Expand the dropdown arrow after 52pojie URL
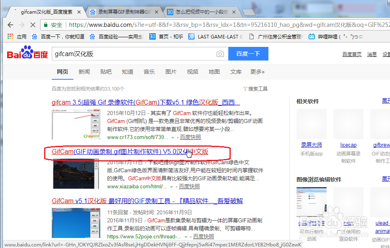 click(186, 237)
